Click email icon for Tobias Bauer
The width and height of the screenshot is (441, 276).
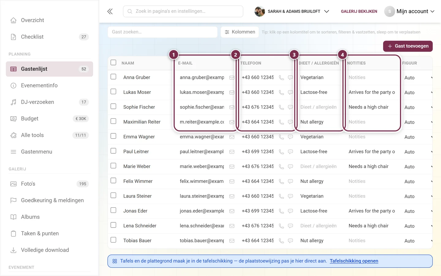(232, 241)
